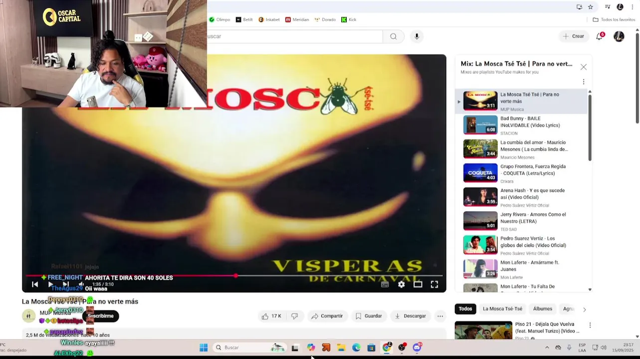The height and width of the screenshot is (359, 640).
Task: Toggle subtitles in the video player
Action: (385, 284)
